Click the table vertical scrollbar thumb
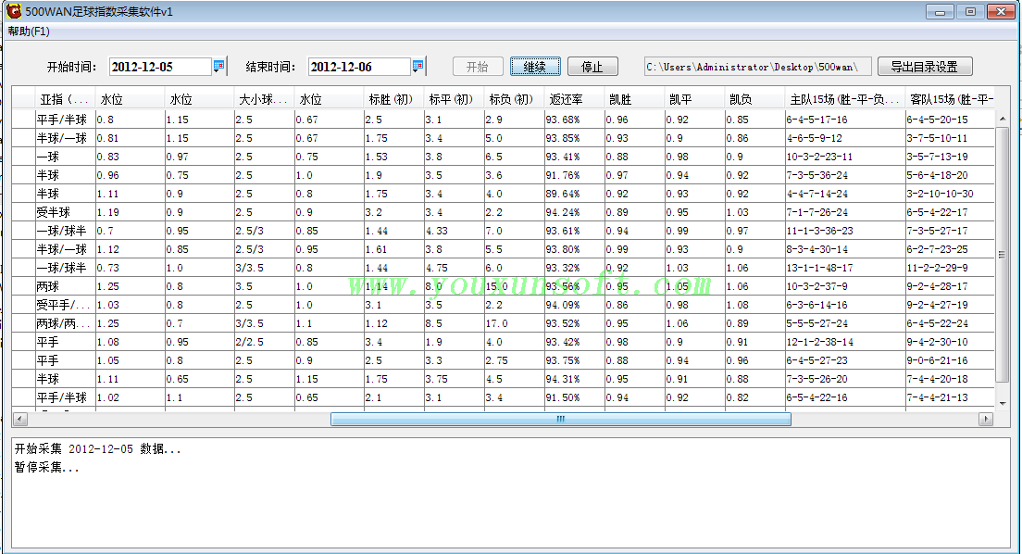The height and width of the screenshot is (554, 1022). pos(1003,255)
